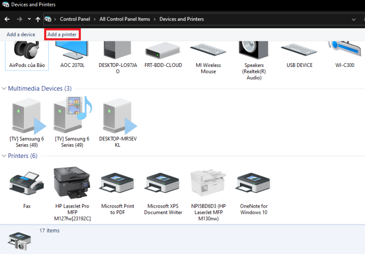The height and width of the screenshot is (254, 365).
Task: Go to Control Panel breadcrumb
Action: [75, 19]
